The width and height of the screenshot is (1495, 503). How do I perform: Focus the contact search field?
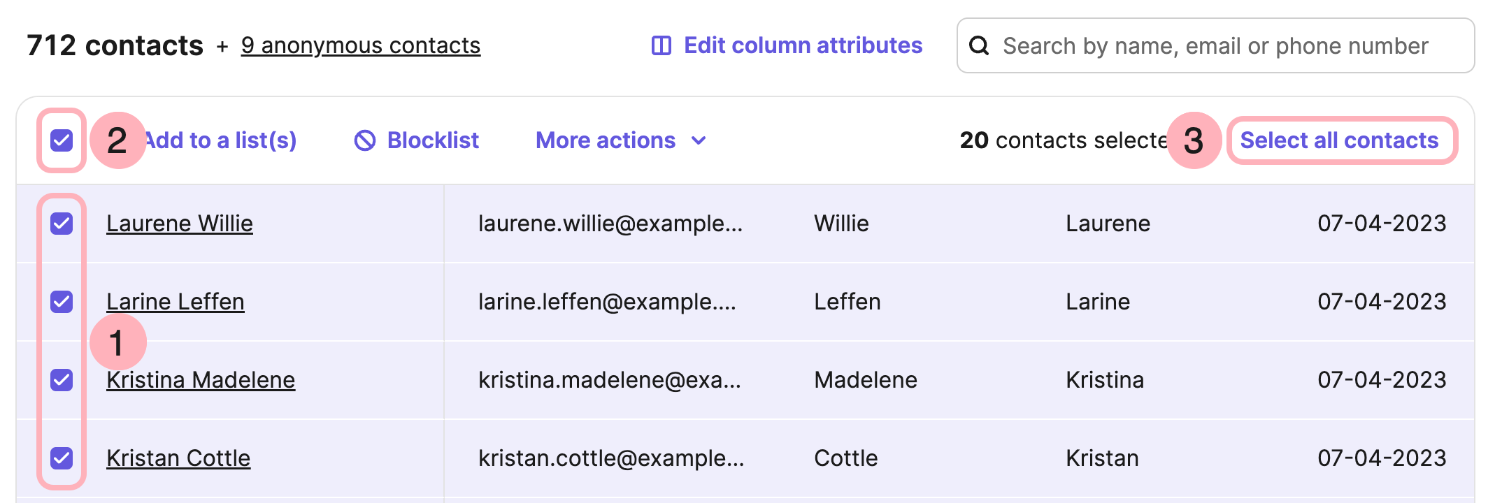click(x=1215, y=46)
